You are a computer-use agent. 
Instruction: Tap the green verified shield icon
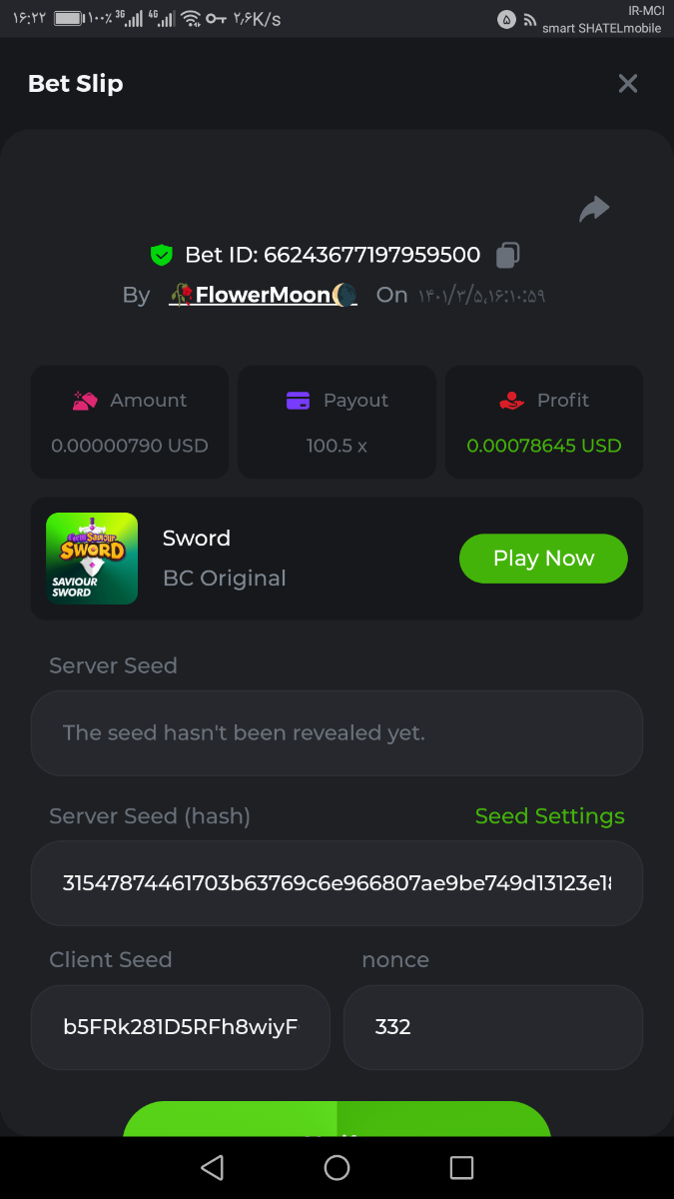point(161,255)
